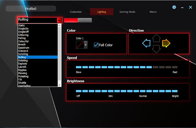Screen dimensions: 196x128
Task: Click the effect list scroll-up arrow
Action: (59, 26)
